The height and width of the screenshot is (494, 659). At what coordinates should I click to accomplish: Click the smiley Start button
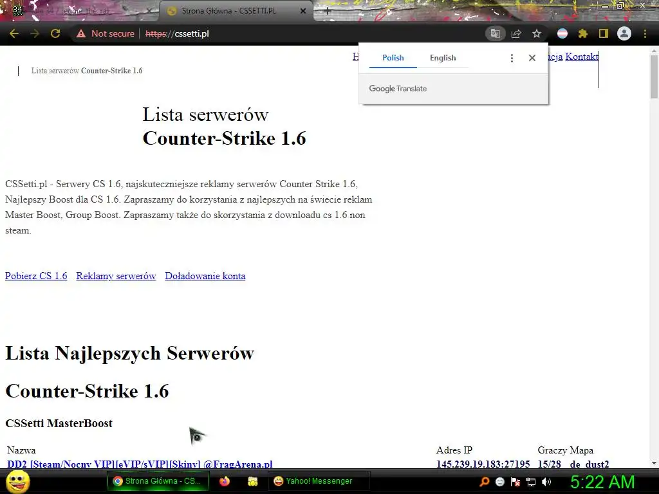click(18, 482)
